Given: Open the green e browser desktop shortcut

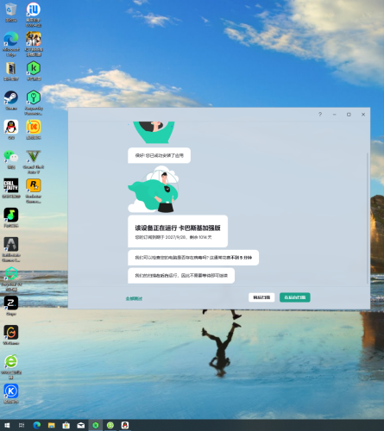Looking at the screenshot, I should tap(11, 366).
